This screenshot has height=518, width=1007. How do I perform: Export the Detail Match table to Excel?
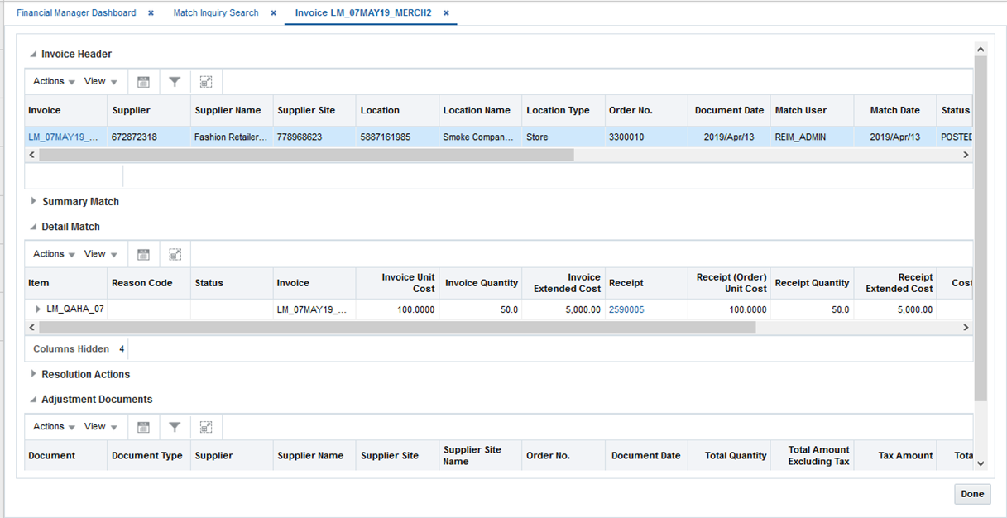pyautogui.click(x=143, y=253)
